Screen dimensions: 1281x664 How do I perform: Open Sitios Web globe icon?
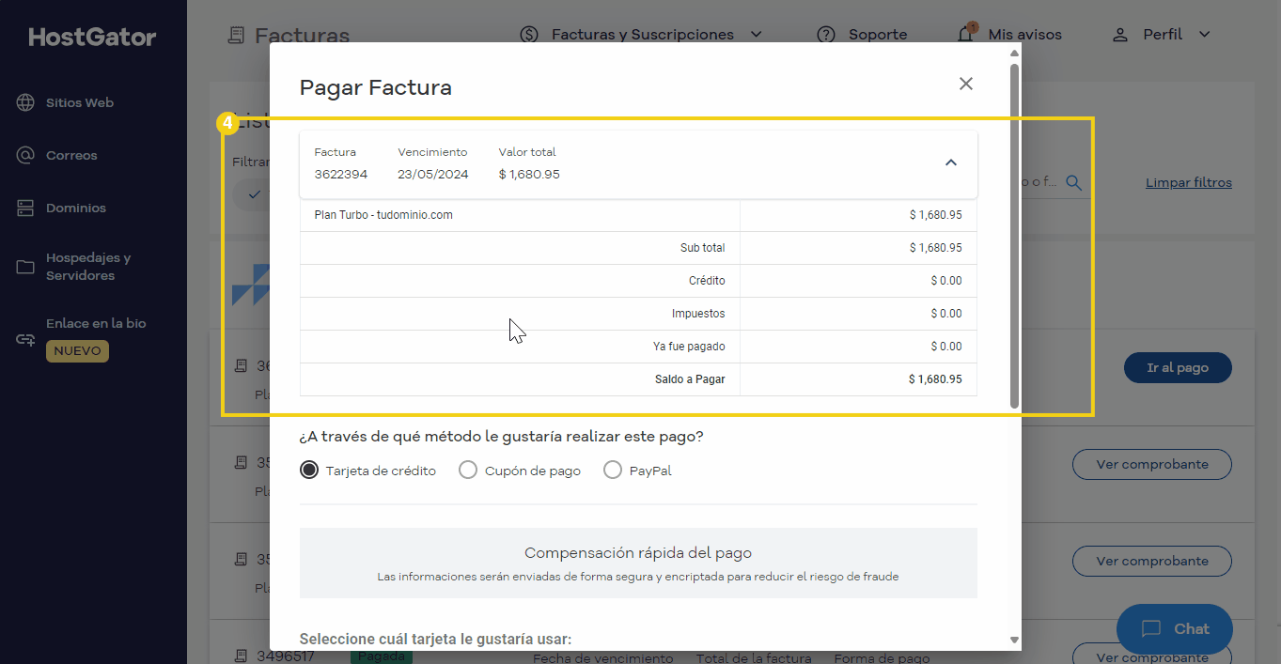pyautogui.click(x=25, y=102)
